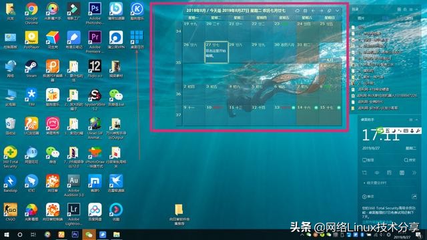
Task: Open Task View on the taskbar
Action: pyautogui.click(x=33, y=234)
